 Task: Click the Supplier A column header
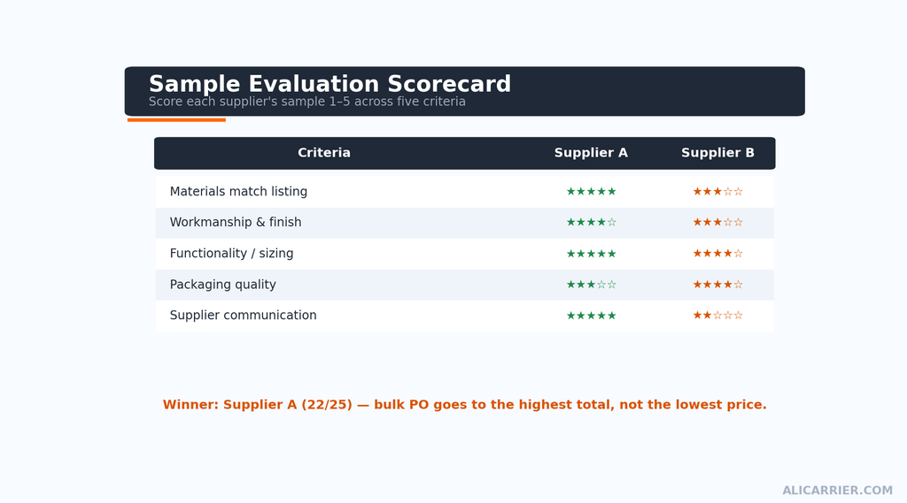[591, 153]
